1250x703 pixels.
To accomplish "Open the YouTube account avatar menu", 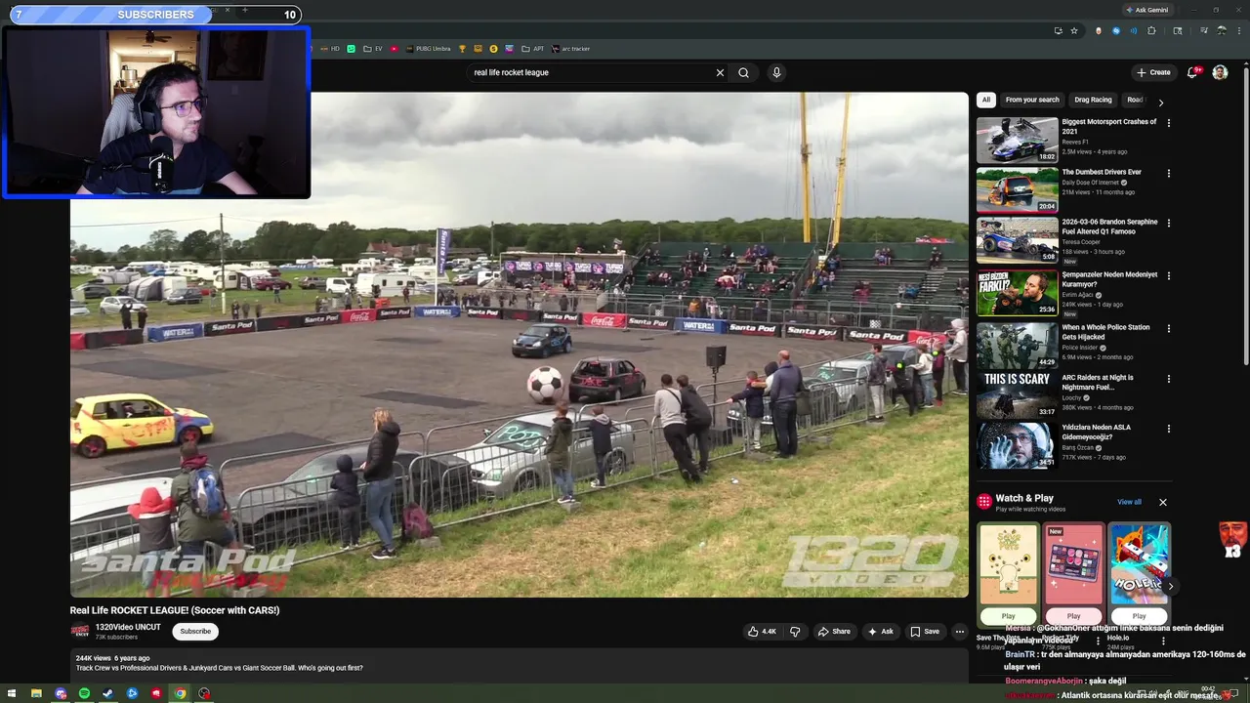I will [1220, 72].
